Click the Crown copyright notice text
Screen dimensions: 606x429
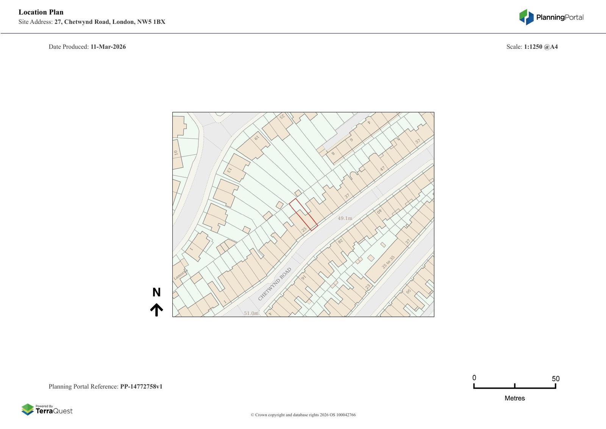click(x=303, y=415)
